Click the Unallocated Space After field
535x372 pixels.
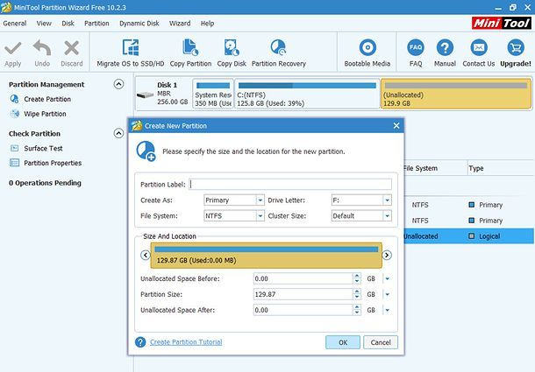coord(303,310)
